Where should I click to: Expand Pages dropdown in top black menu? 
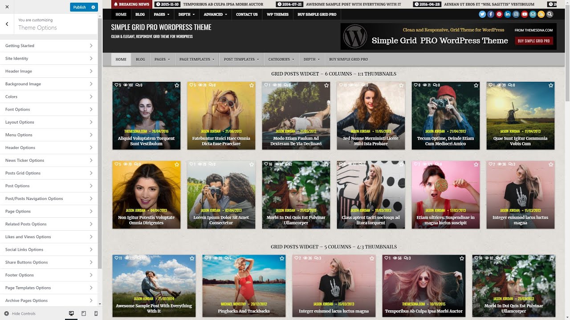[x=162, y=14]
